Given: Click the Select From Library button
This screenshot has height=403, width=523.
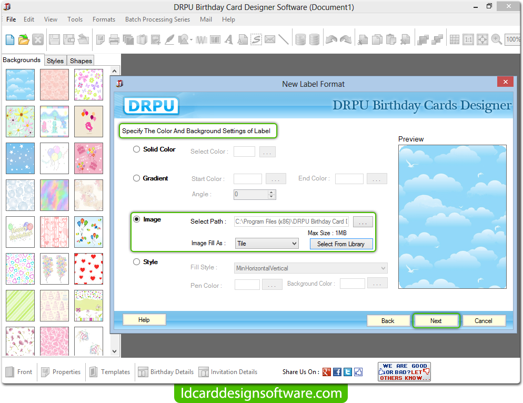Looking at the screenshot, I should pyautogui.click(x=341, y=244).
